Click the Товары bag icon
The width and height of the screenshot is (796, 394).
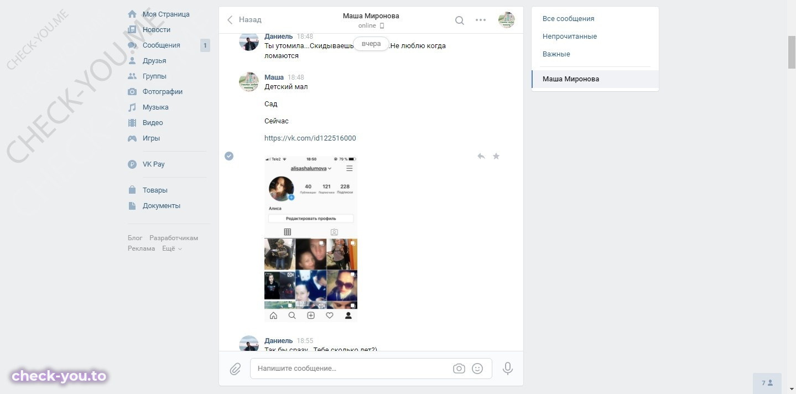[132, 190]
